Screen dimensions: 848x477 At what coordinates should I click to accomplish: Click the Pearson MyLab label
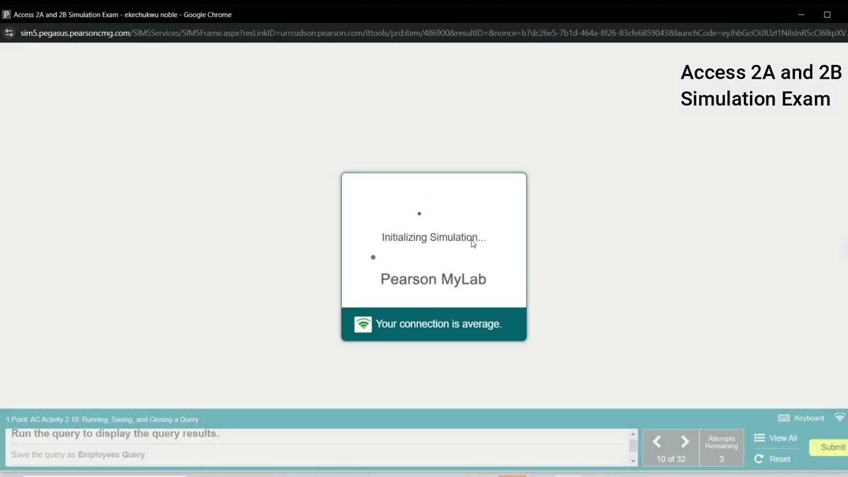[x=433, y=279]
